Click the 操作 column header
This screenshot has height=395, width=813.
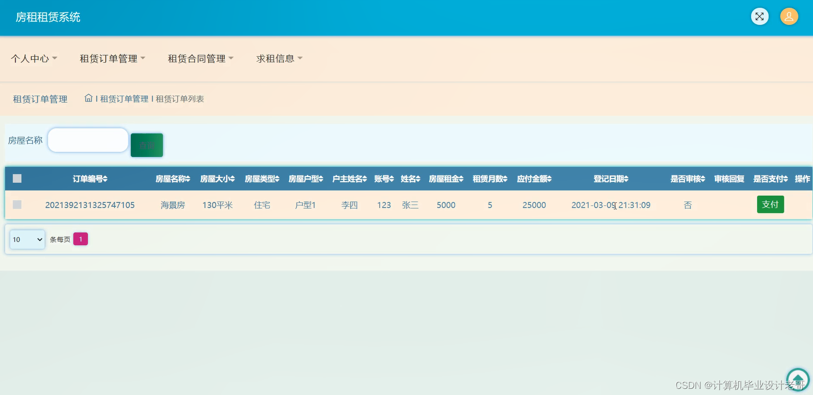tap(802, 179)
